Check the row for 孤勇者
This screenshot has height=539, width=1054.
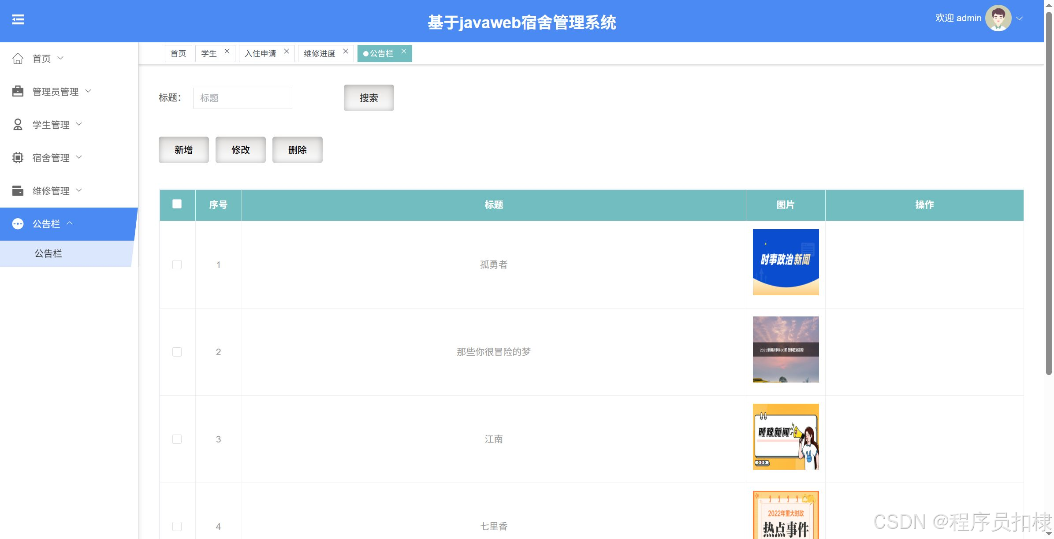click(177, 264)
